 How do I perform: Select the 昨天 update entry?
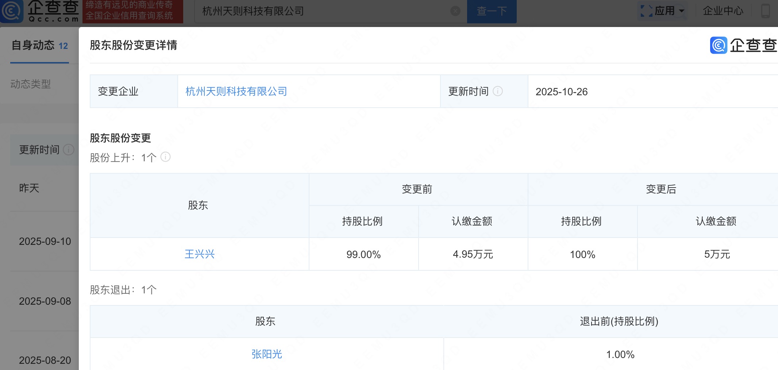29,188
